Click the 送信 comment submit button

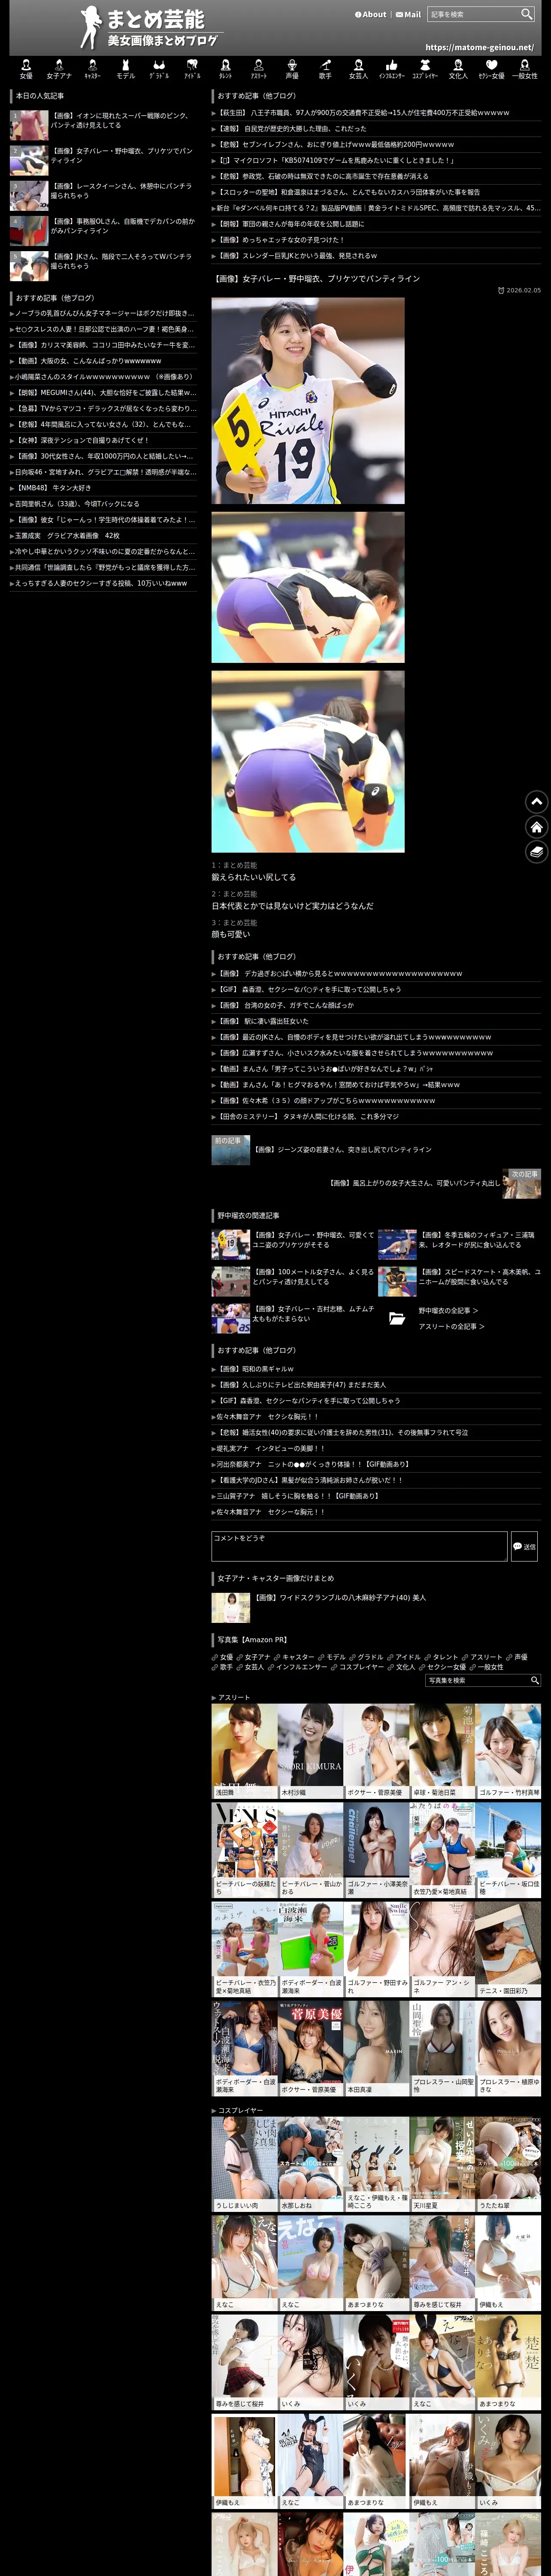point(524,1546)
